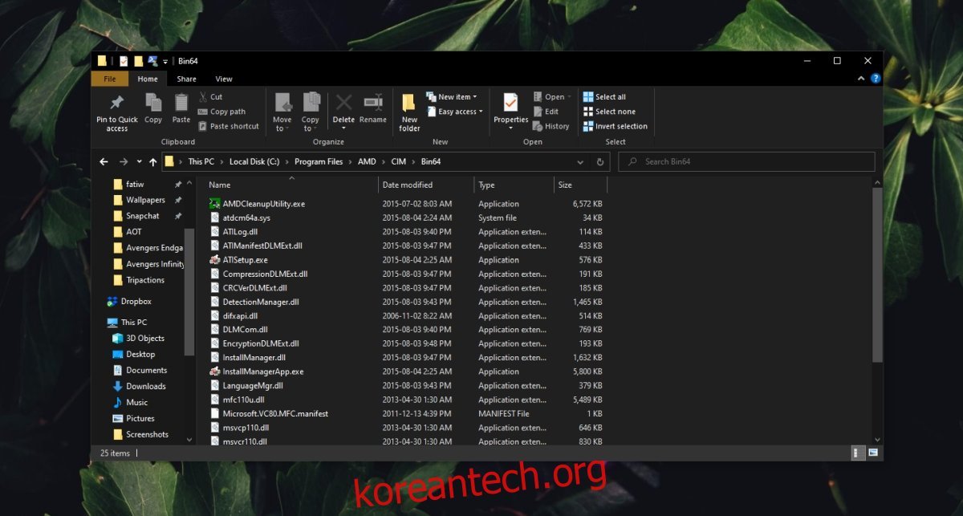
Task: Click the Help question mark icon
Action: pos(876,79)
